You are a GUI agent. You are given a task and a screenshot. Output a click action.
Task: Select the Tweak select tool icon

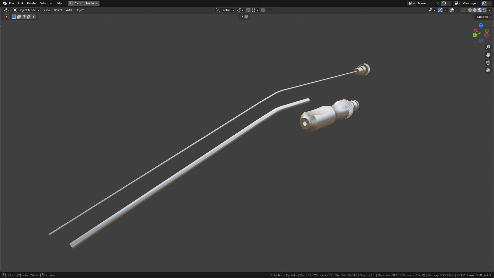(x=6, y=17)
